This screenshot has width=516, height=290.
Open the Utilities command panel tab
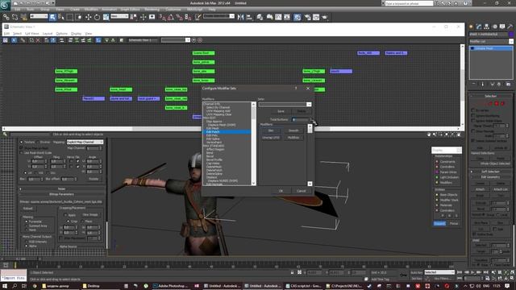(x=510, y=27)
